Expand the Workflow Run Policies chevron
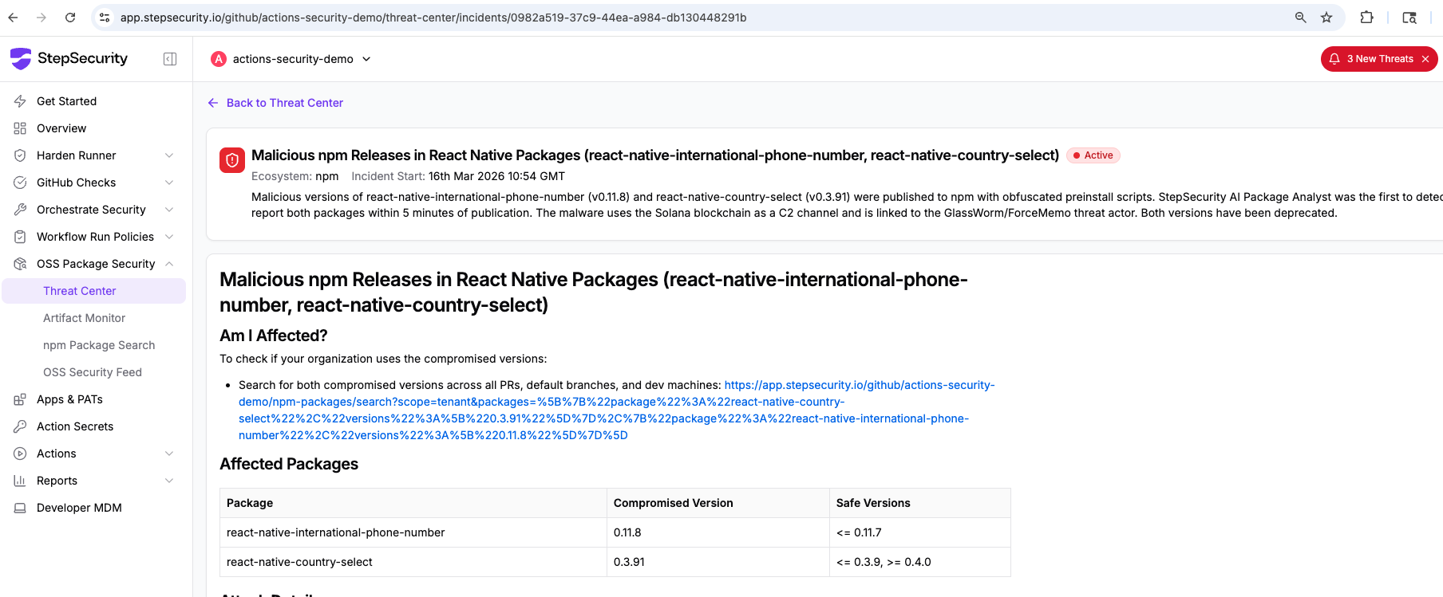 tap(169, 237)
